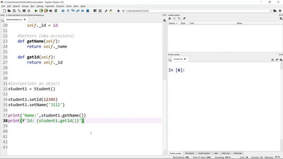Open Variable explorer options gear
283x159 pixels.
click(281, 19)
